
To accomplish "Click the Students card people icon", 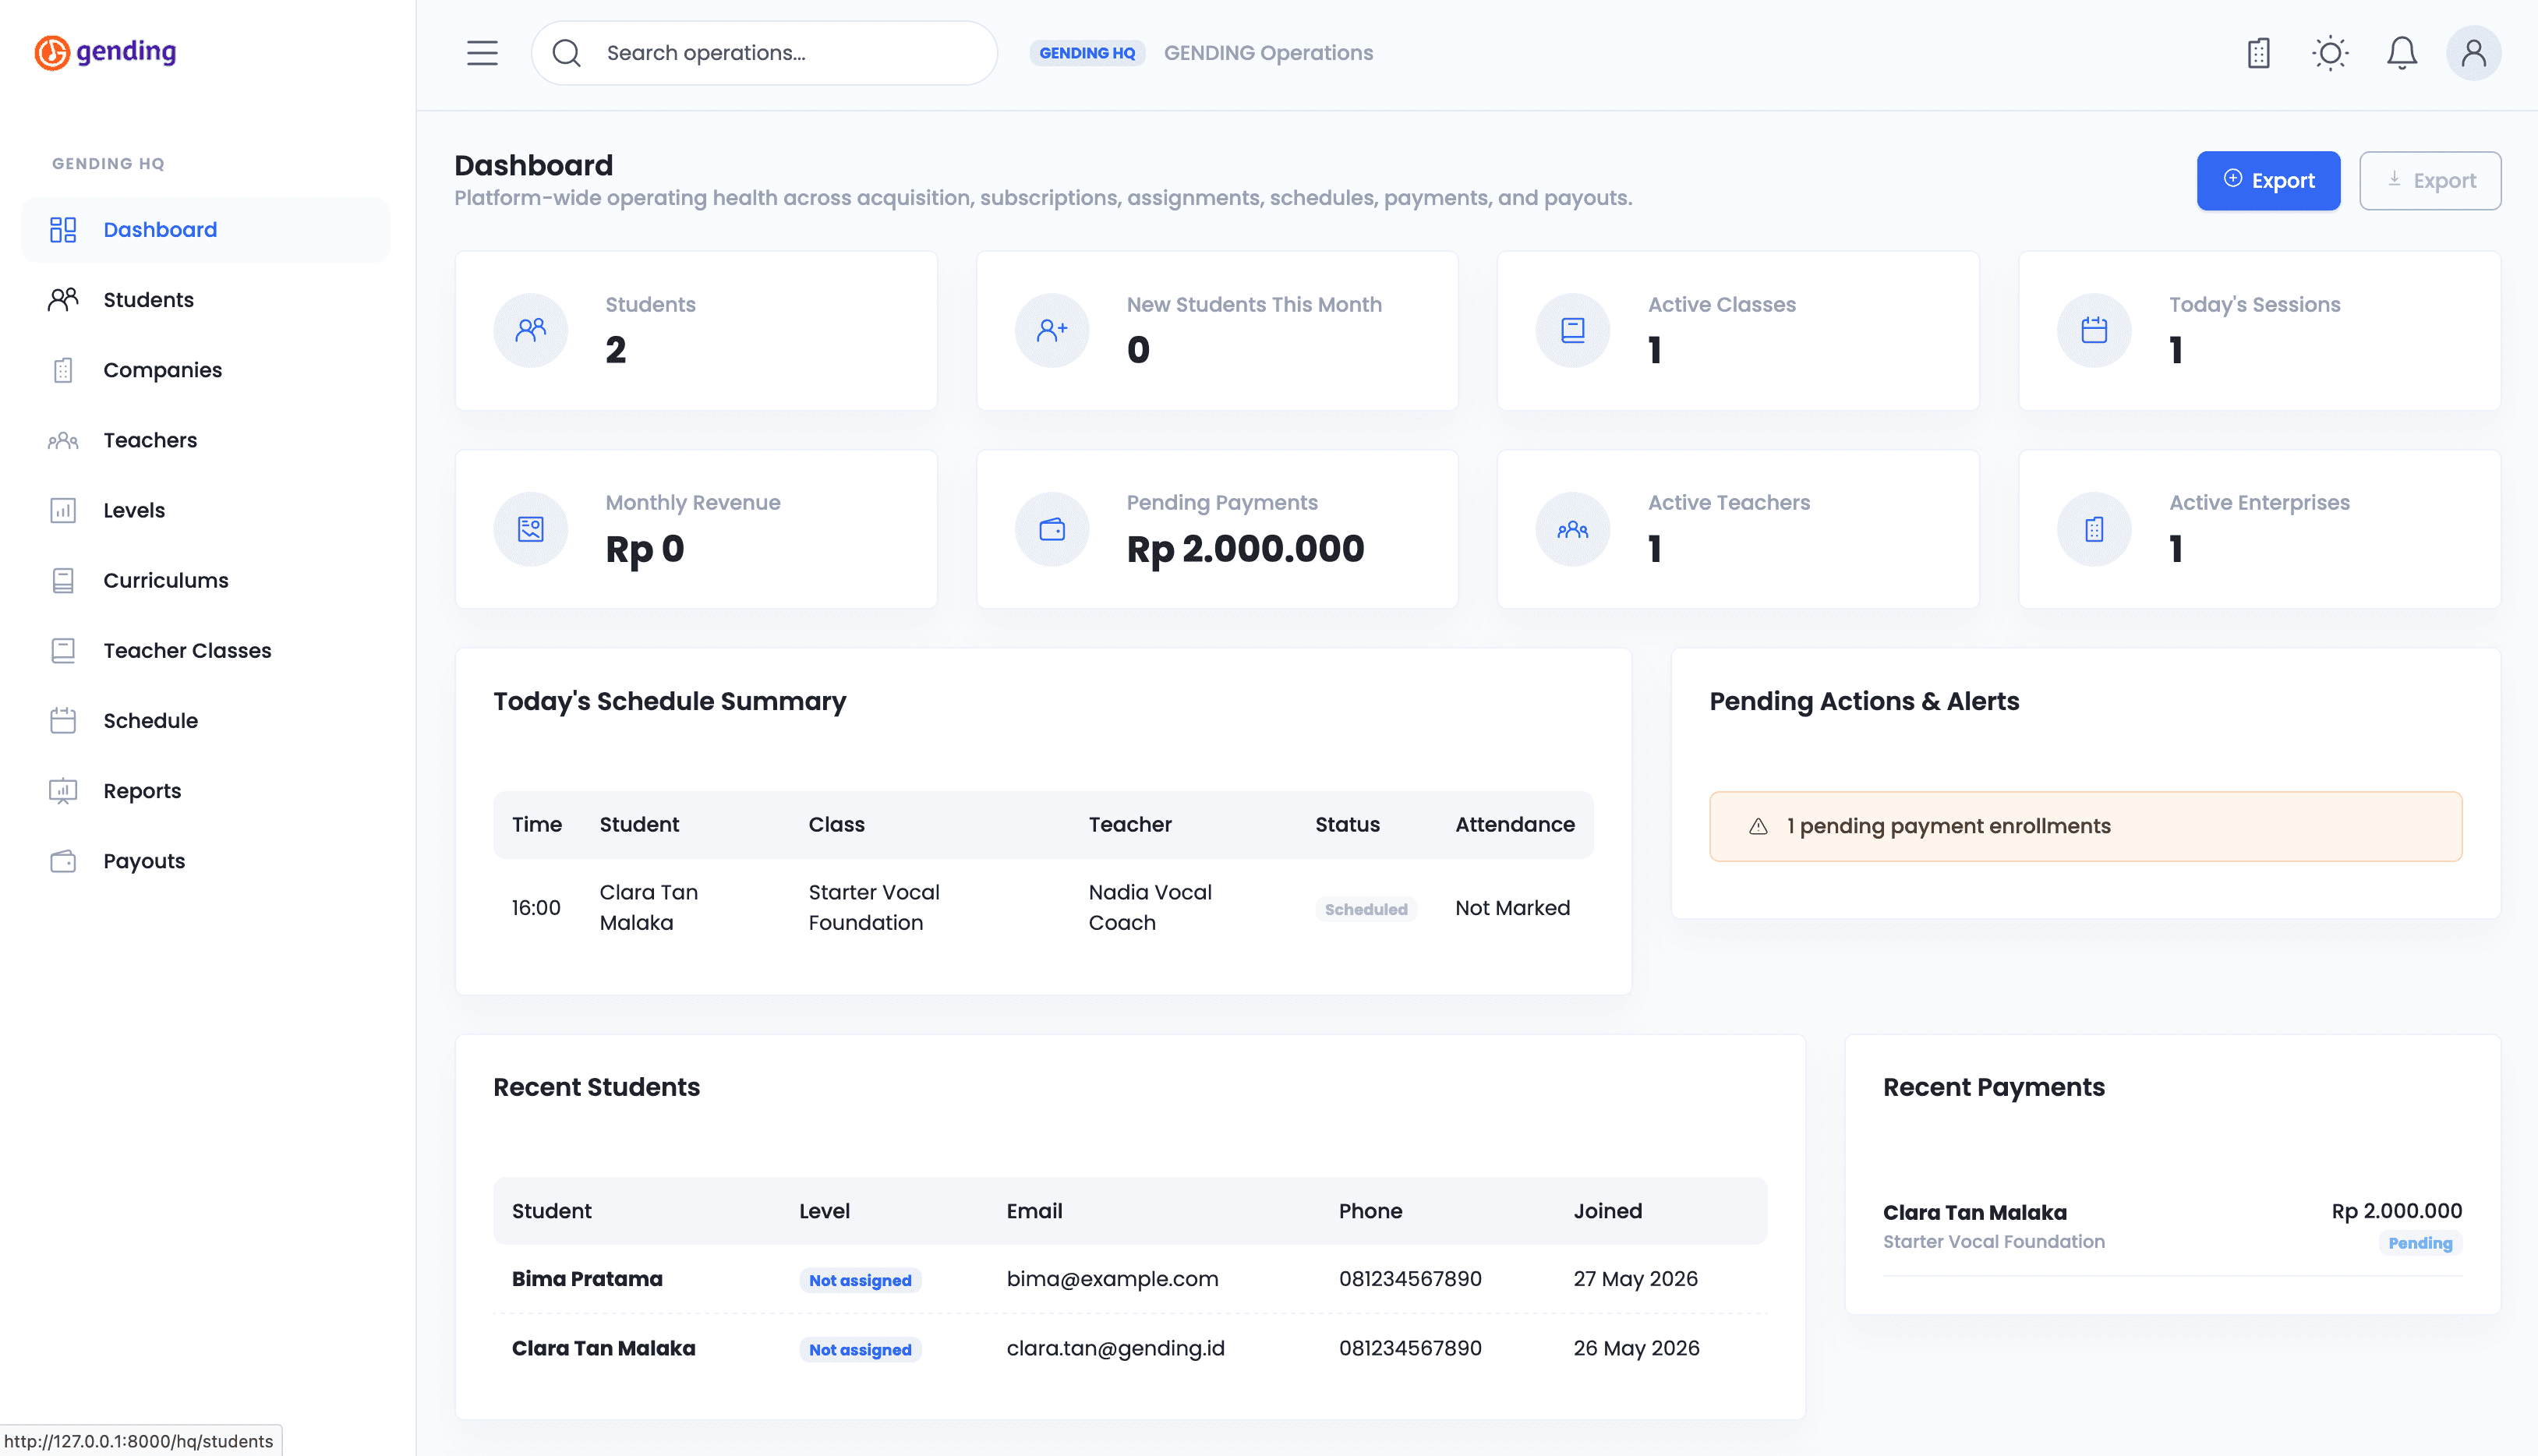I will 531,330.
